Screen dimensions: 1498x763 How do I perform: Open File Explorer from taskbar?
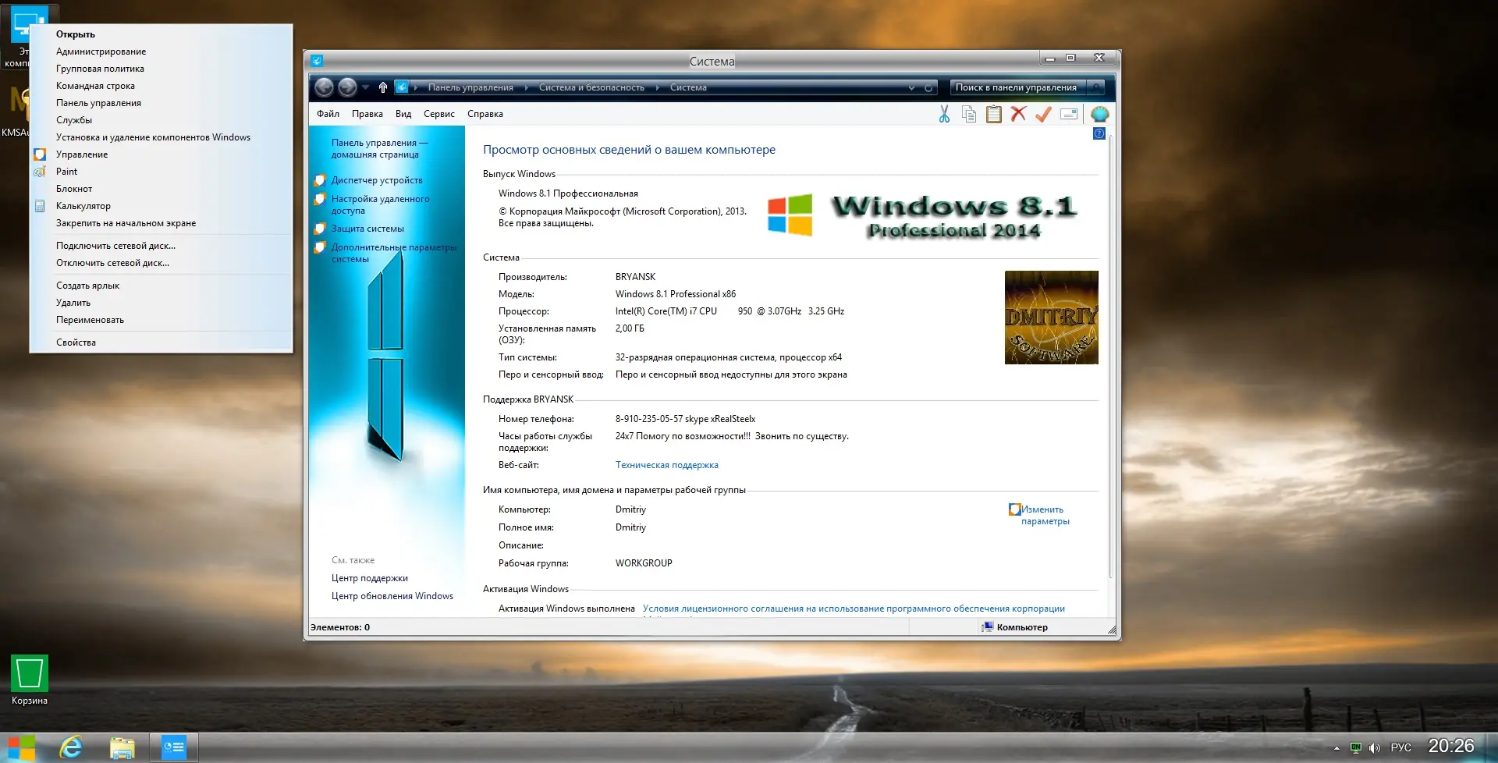(x=122, y=747)
